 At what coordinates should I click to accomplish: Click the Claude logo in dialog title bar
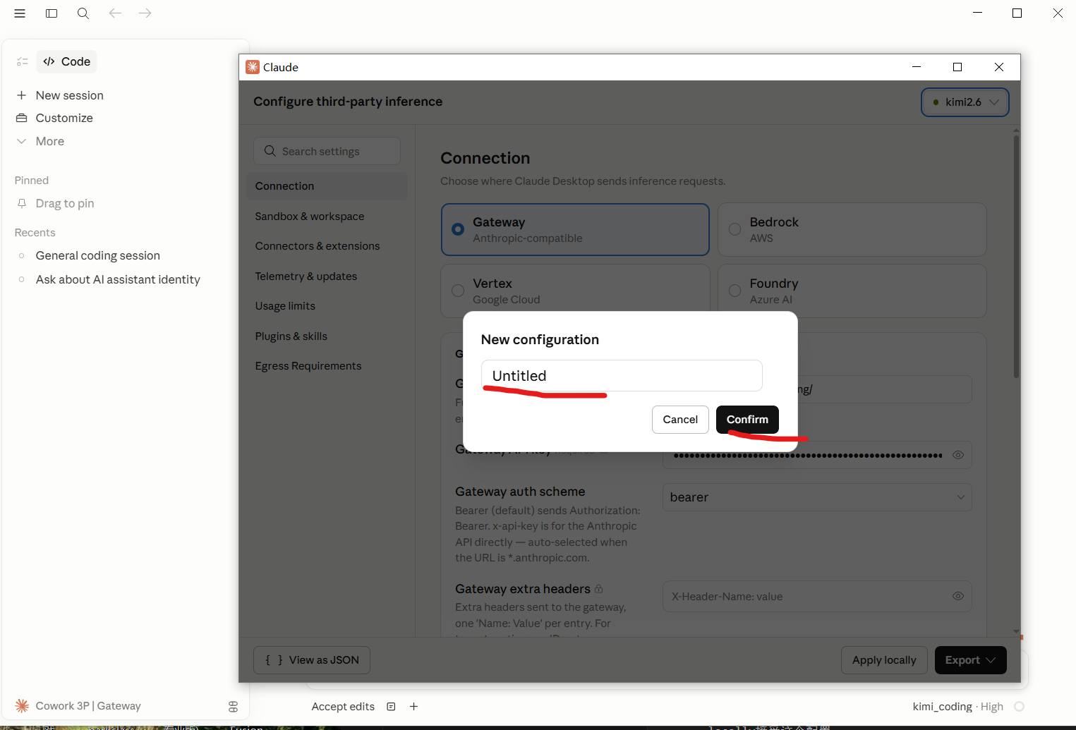(x=253, y=67)
